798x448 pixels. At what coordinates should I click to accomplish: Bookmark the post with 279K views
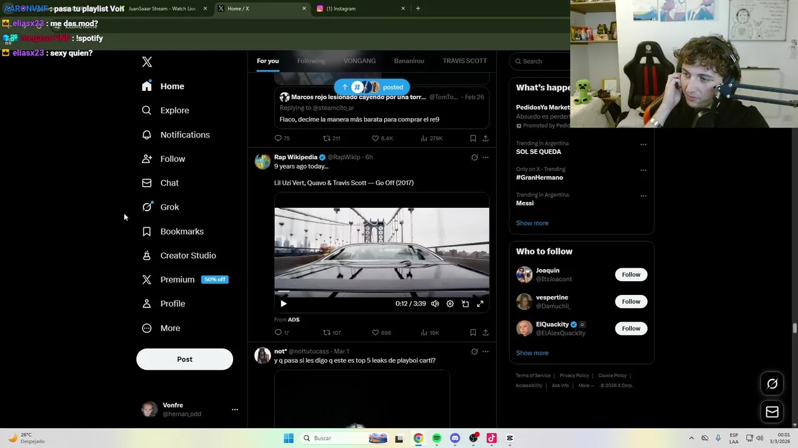(x=473, y=138)
